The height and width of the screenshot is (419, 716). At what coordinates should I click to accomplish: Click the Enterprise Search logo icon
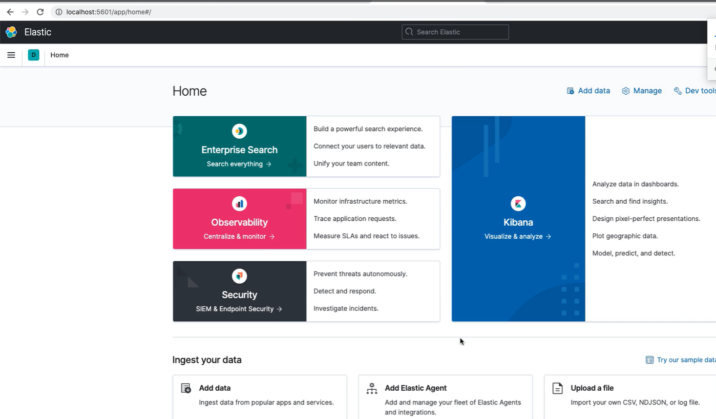(239, 131)
